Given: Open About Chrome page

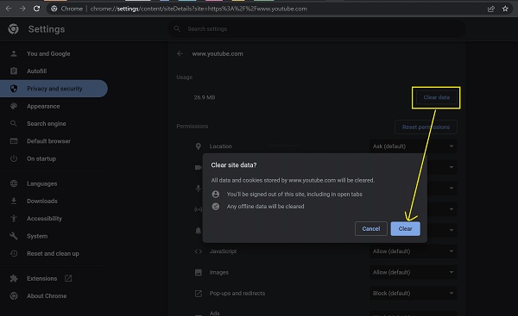Looking at the screenshot, I should coord(54,296).
